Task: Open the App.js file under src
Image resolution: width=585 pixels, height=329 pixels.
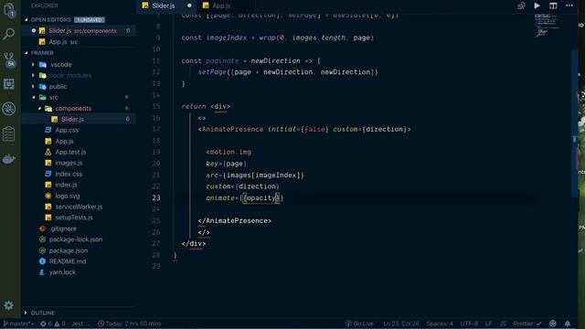Action: [64, 141]
